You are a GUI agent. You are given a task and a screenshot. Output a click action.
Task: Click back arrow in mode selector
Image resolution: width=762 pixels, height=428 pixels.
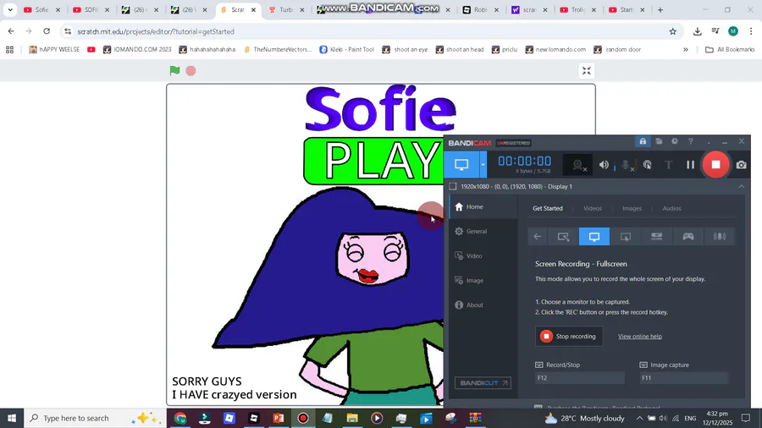[537, 236]
